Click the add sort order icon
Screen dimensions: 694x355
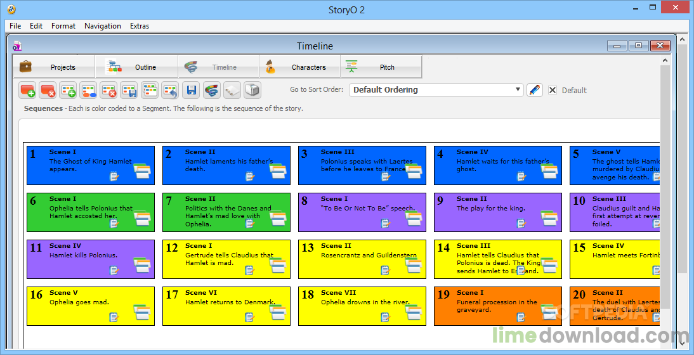click(x=68, y=90)
